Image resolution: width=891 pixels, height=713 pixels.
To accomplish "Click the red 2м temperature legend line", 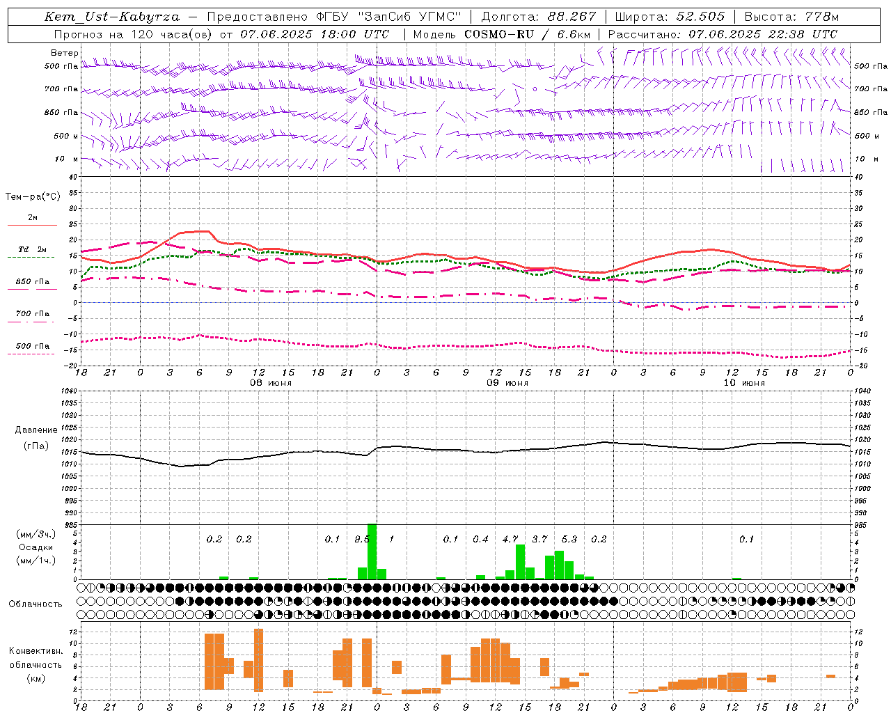I will coord(33,225).
